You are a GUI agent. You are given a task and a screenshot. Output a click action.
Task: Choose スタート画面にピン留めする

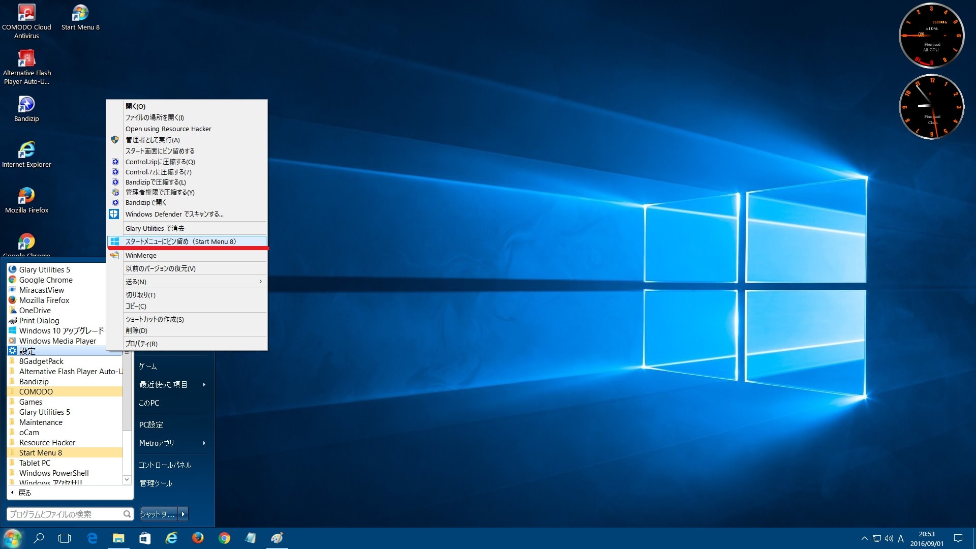coord(187,151)
